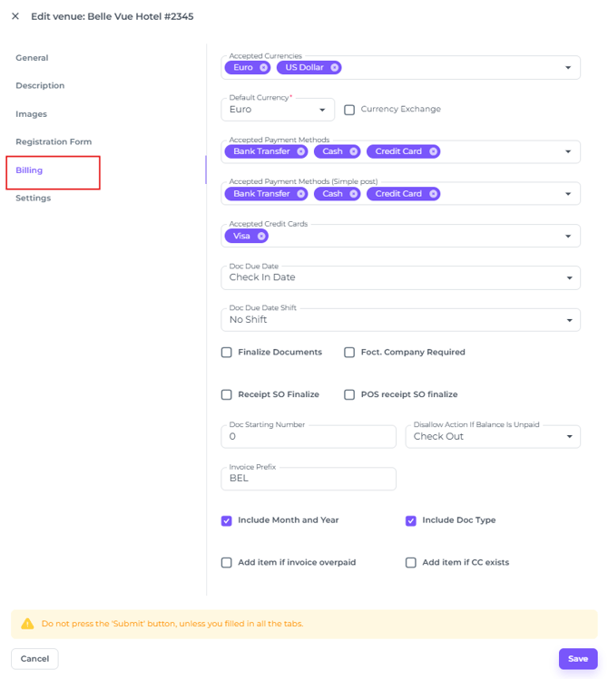The width and height of the screenshot is (608, 679).
Task: Tick the Finalize Documents checkbox
Action: click(227, 353)
